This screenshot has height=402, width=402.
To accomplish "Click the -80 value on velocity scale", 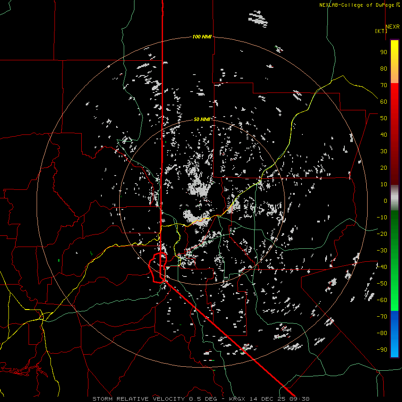I will [x=382, y=333].
